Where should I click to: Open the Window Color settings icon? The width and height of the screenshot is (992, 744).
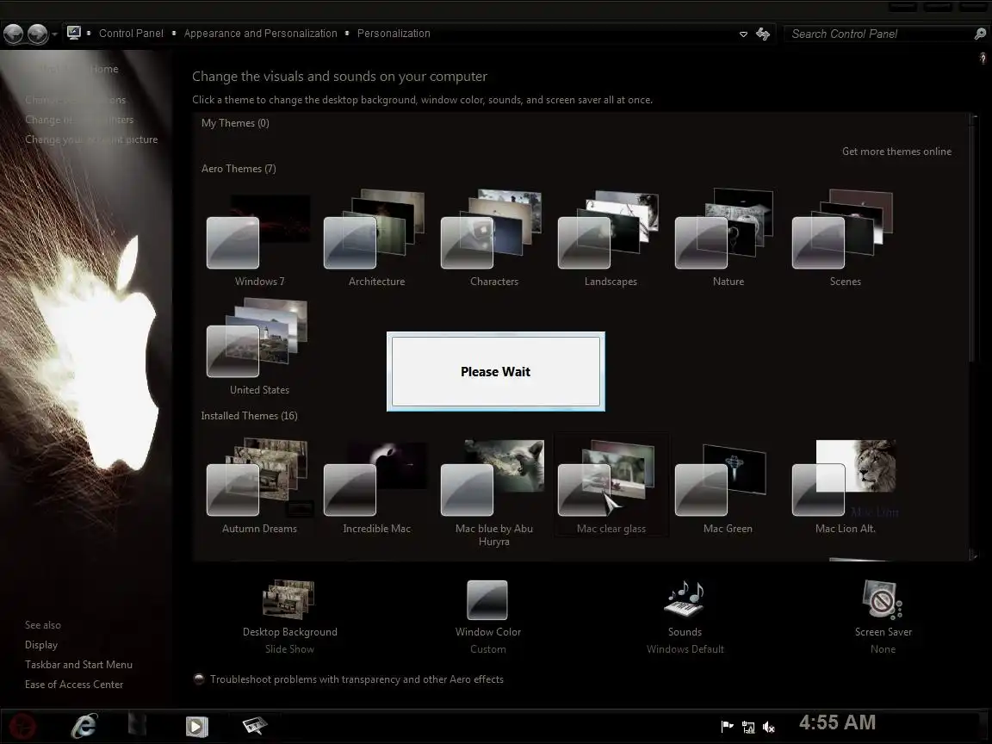tap(487, 599)
